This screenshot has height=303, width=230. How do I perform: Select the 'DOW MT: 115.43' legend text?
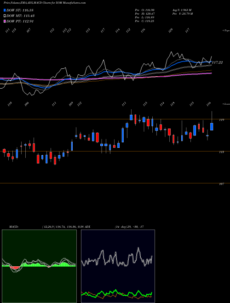(x=21, y=16)
